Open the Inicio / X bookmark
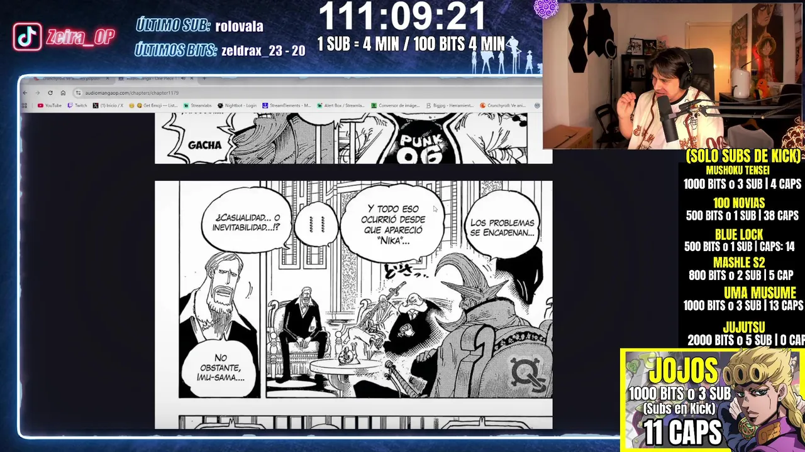805x452 pixels. pos(108,105)
